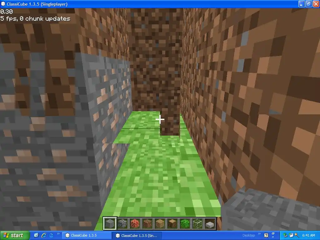The height and width of the screenshot is (240, 320).
Task: Close the ClassiCube window
Action: click(x=316, y=4)
